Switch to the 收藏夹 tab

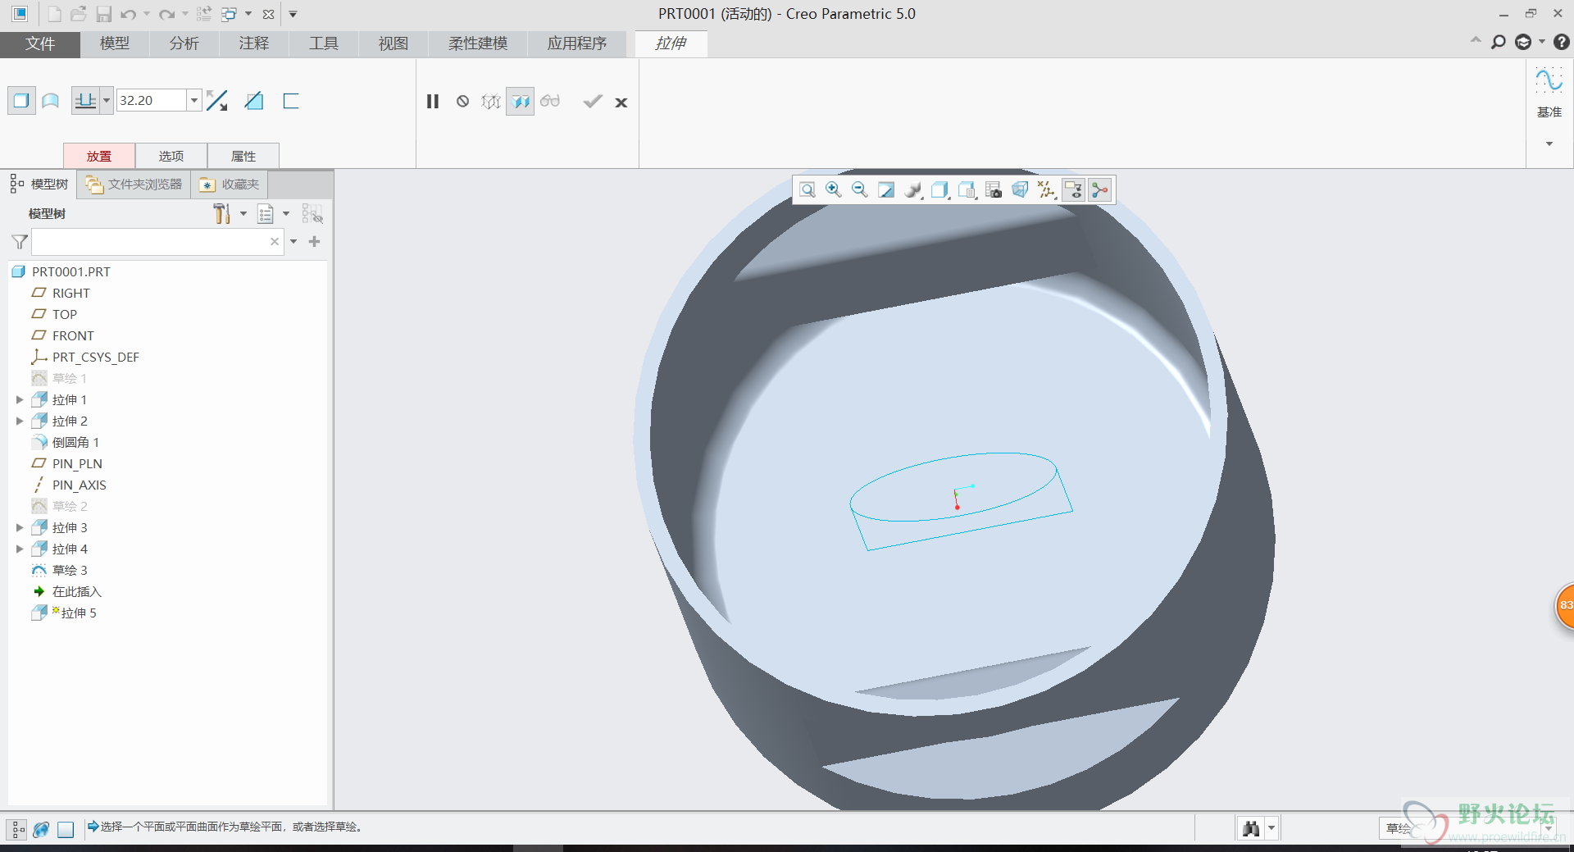pyautogui.click(x=230, y=185)
